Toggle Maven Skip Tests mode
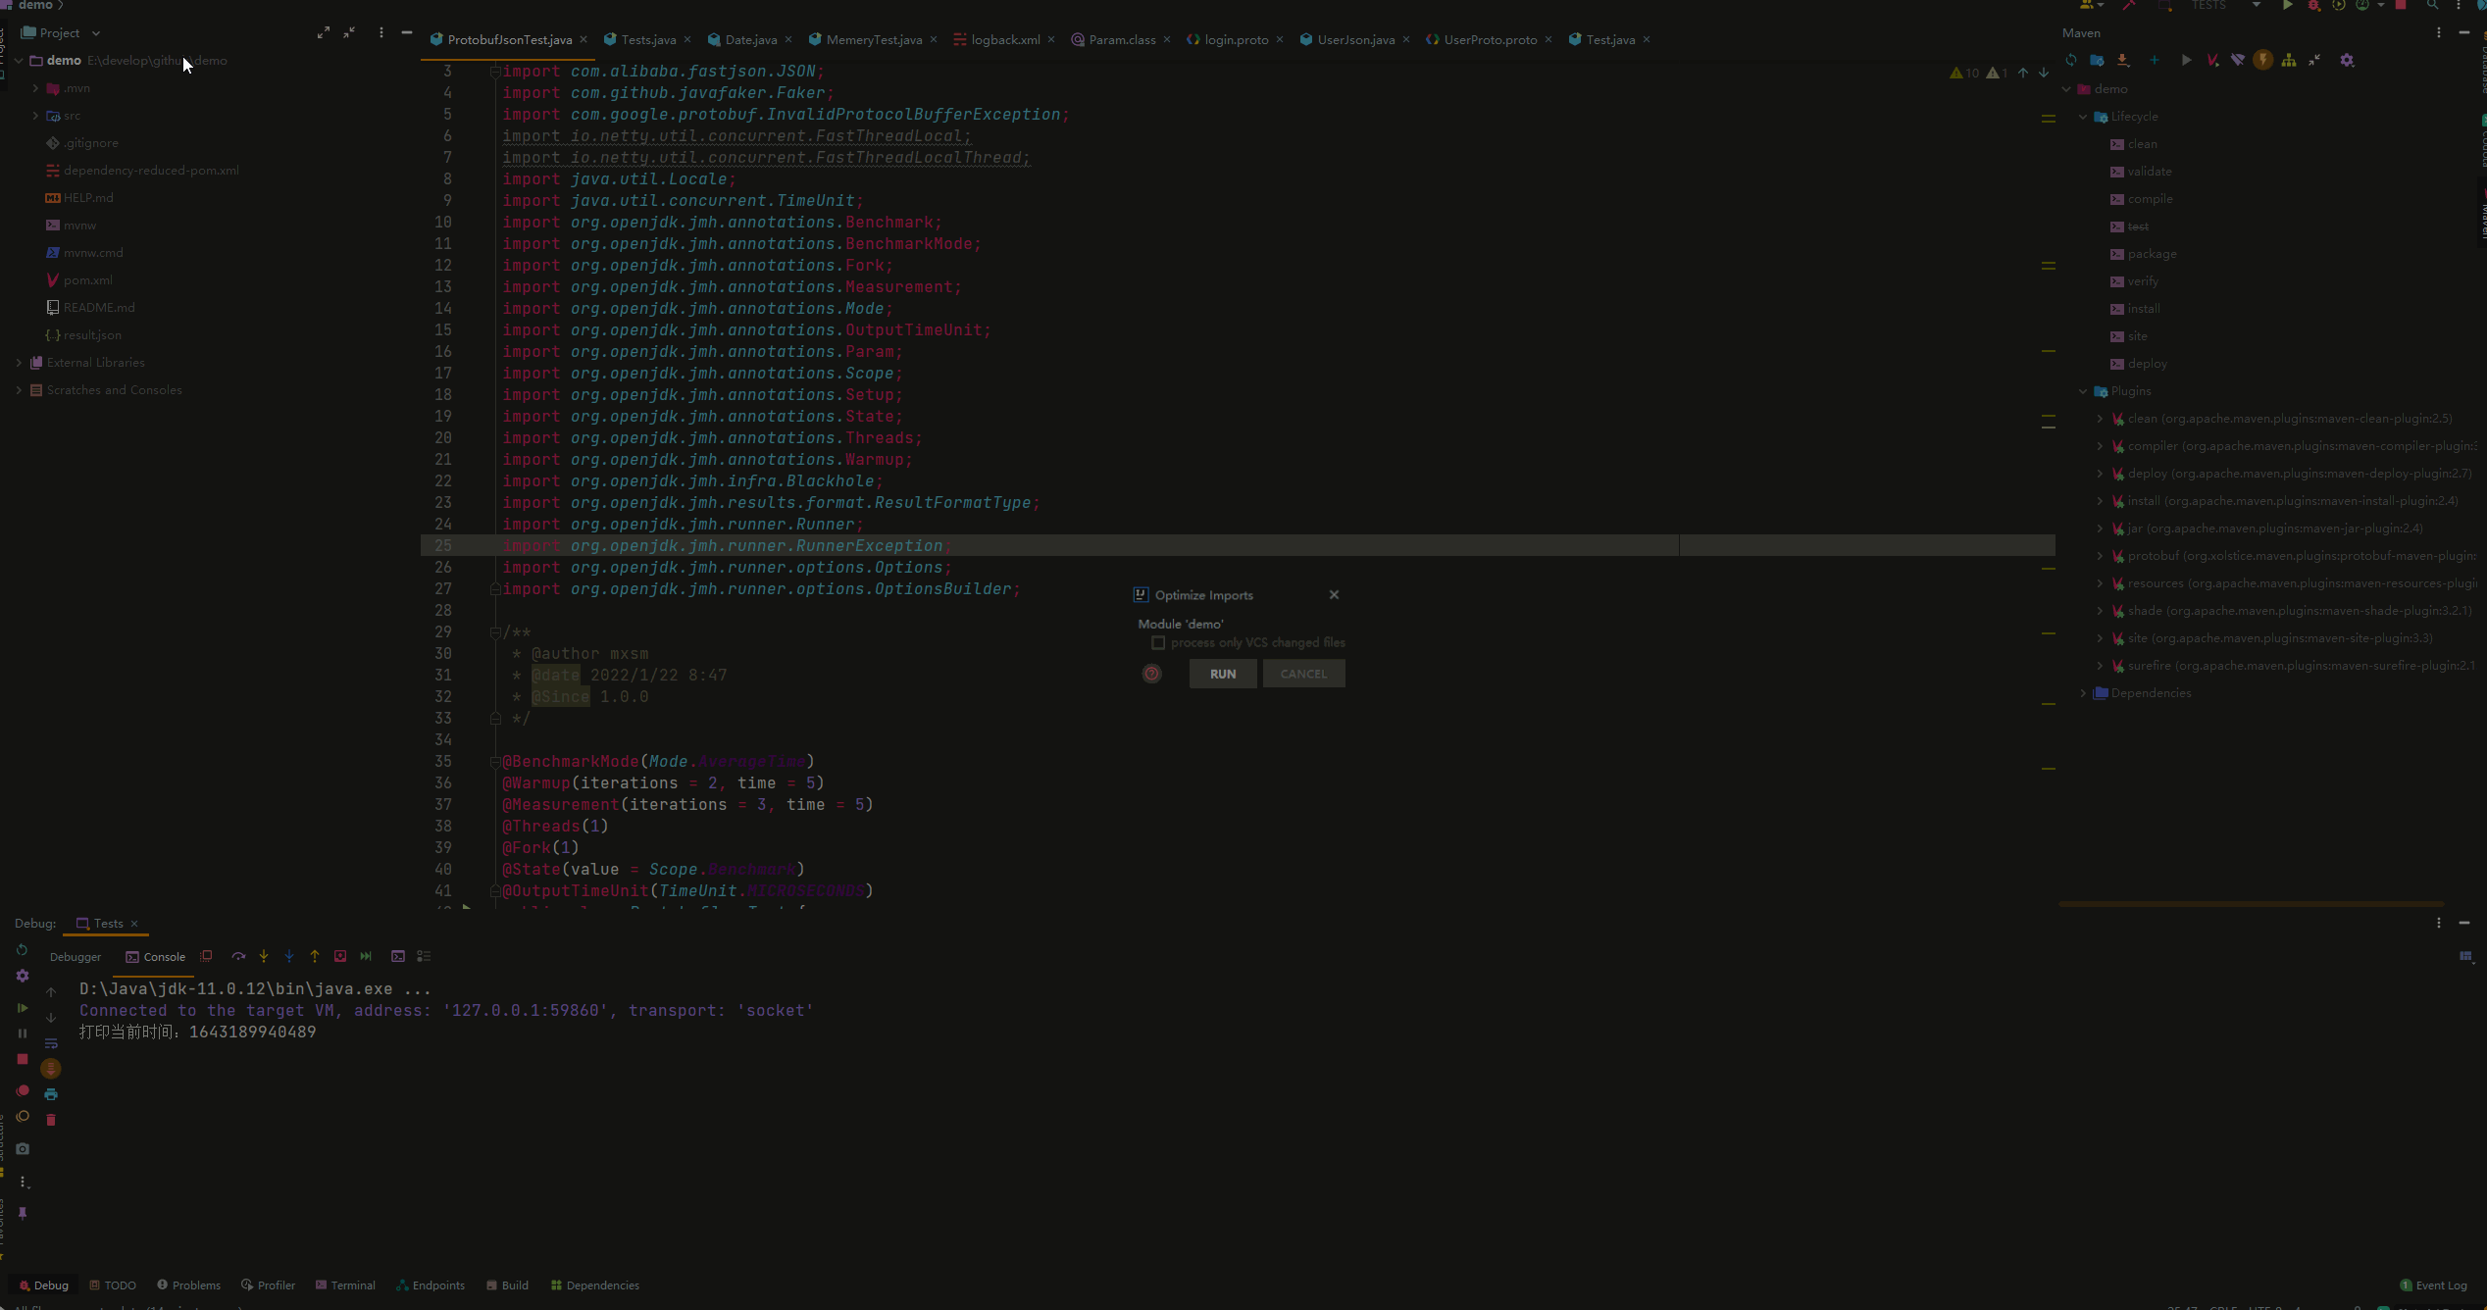2487x1310 pixels. [2263, 61]
